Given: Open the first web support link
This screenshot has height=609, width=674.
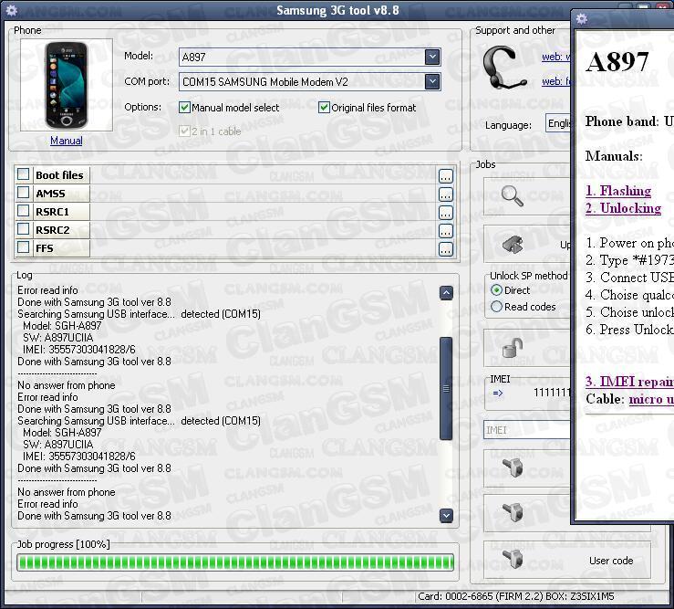Looking at the screenshot, I should (x=556, y=57).
